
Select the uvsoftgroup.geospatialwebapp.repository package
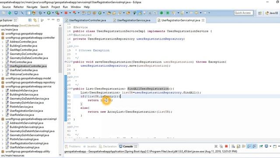click(30, 83)
